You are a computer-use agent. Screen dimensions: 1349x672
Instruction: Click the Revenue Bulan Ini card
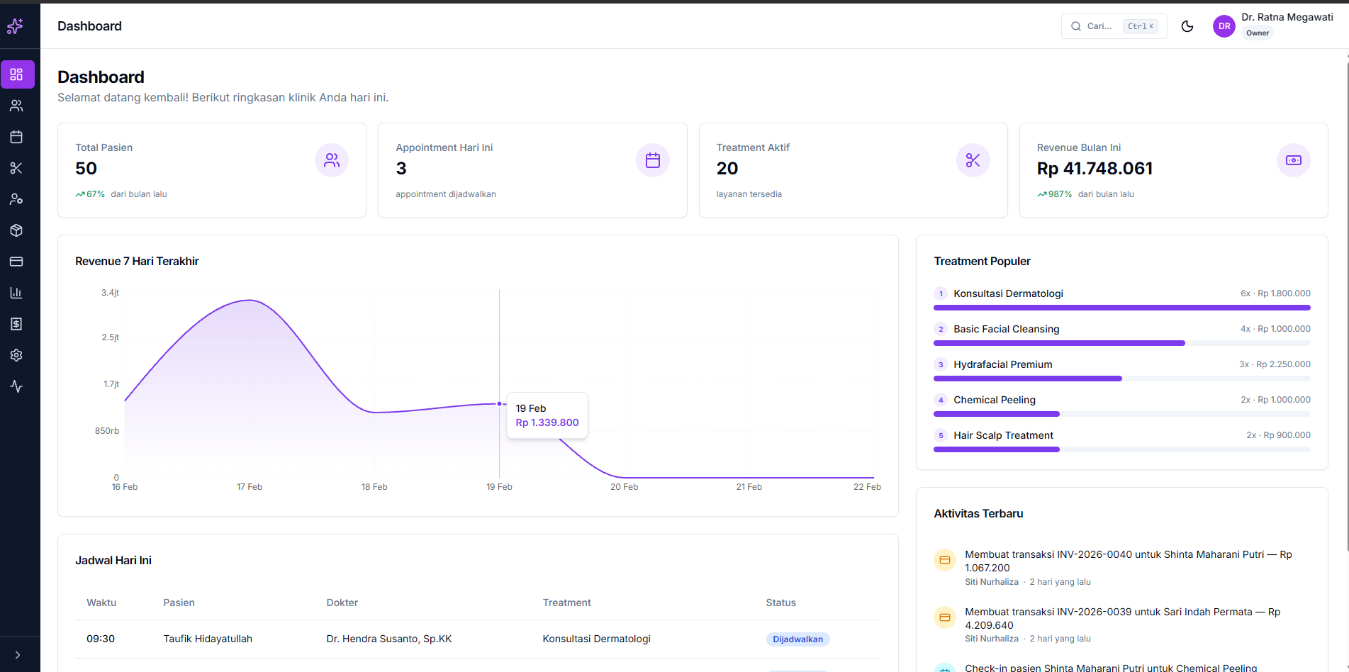pos(1173,170)
